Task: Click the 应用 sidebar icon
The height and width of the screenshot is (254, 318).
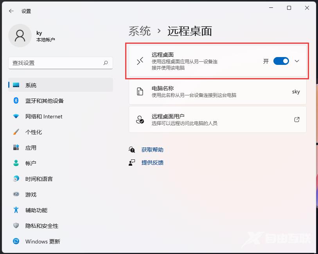Action: [x=16, y=148]
